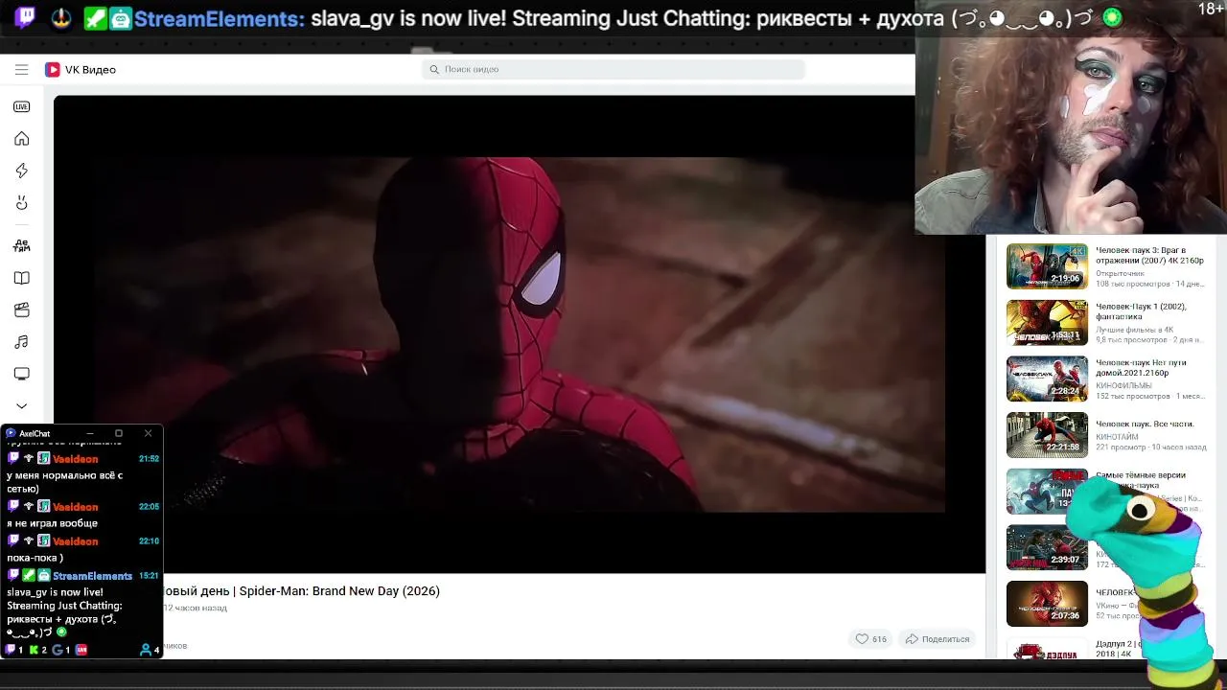This screenshot has width=1227, height=690.
Task: Open the Открыточник channel link
Action: [x=1120, y=273]
